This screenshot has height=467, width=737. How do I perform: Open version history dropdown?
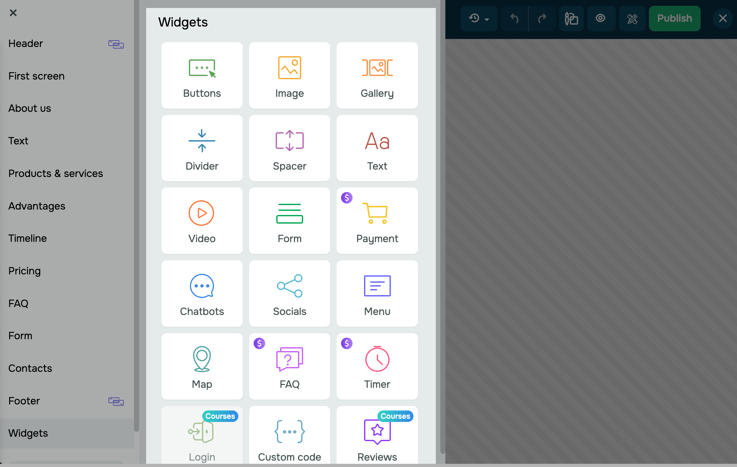click(x=479, y=19)
